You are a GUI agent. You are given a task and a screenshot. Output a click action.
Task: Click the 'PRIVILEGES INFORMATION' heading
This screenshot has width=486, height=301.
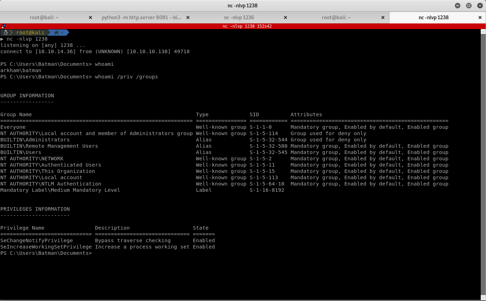tap(35, 209)
